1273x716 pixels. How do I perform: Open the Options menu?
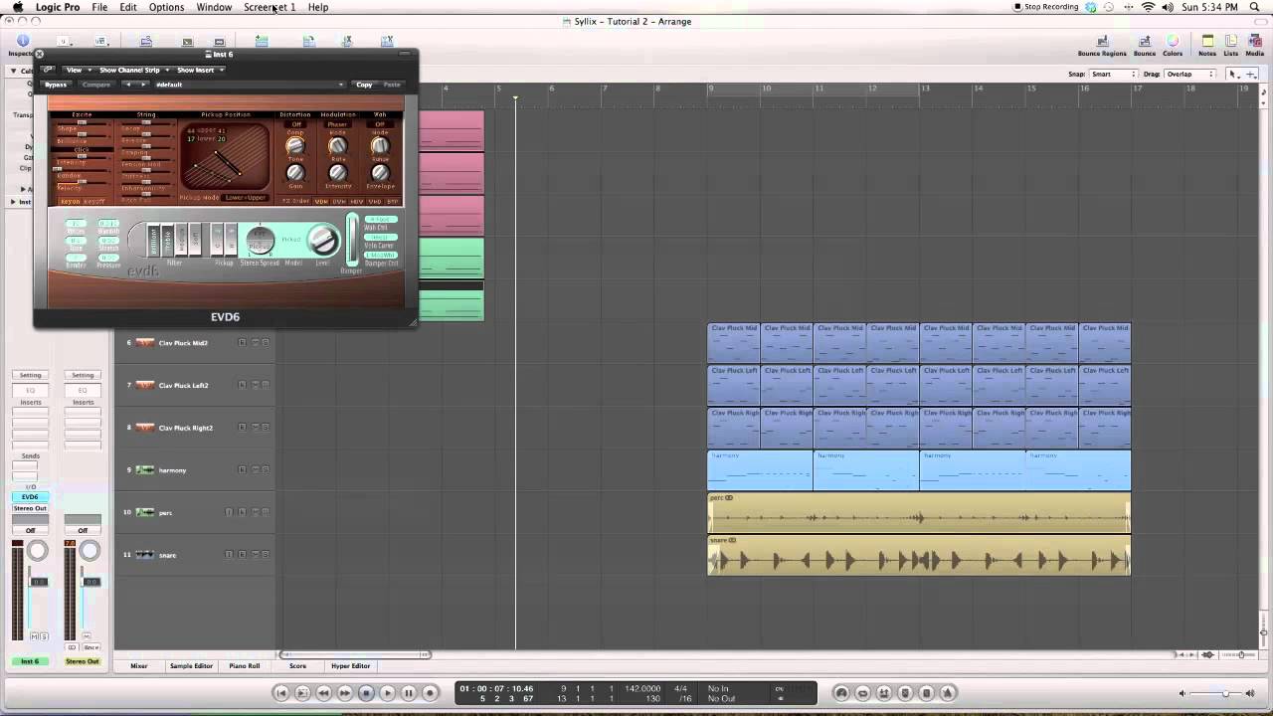166,7
